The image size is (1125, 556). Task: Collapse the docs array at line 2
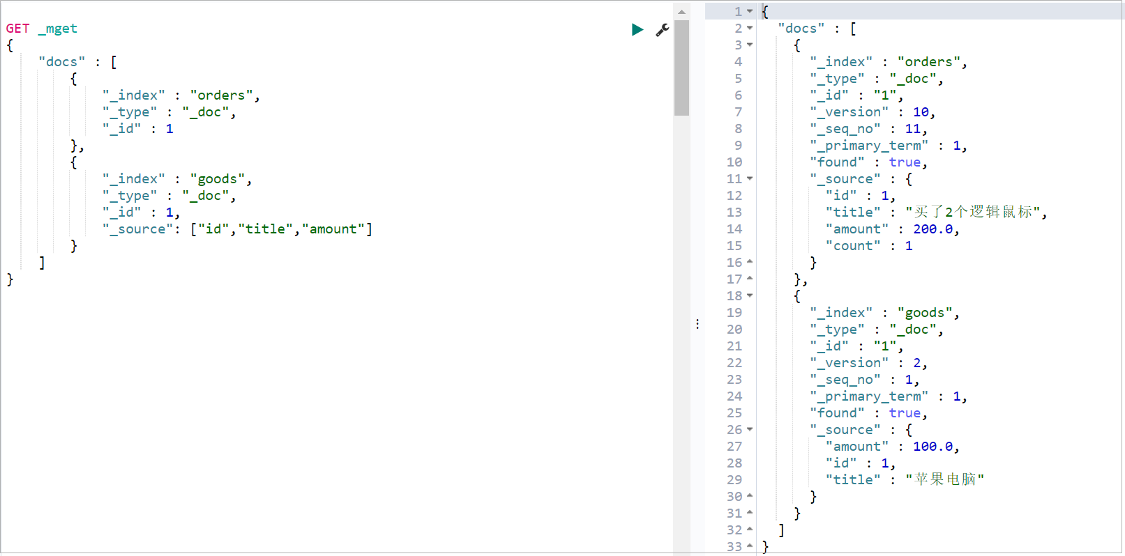[750, 28]
